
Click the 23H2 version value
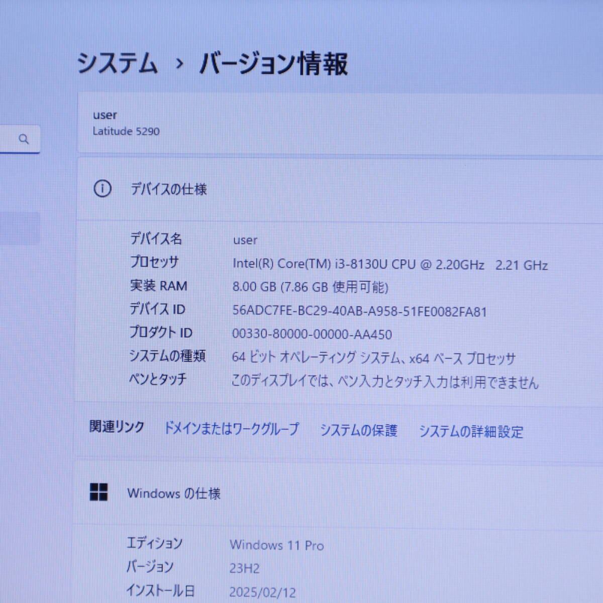pos(245,568)
